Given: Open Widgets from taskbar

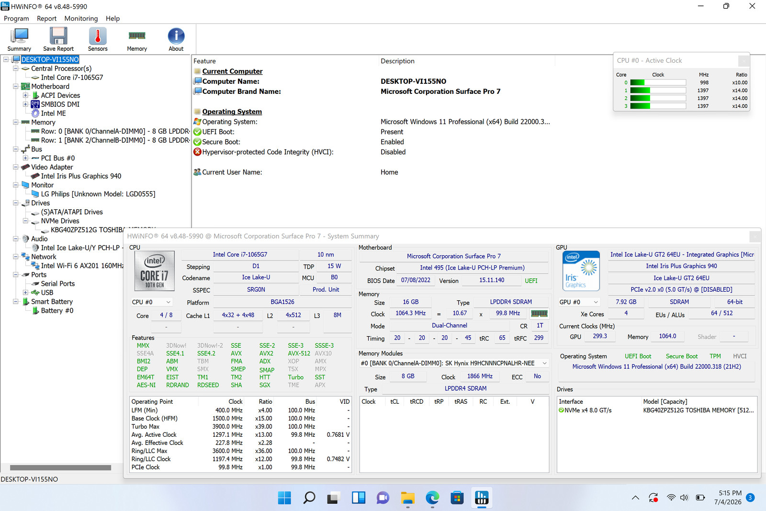Looking at the screenshot, I should click(359, 498).
